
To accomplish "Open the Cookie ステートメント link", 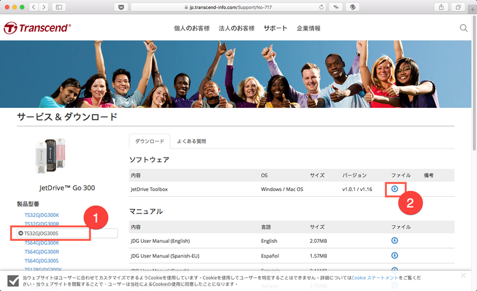I will click(x=375, y=278).
